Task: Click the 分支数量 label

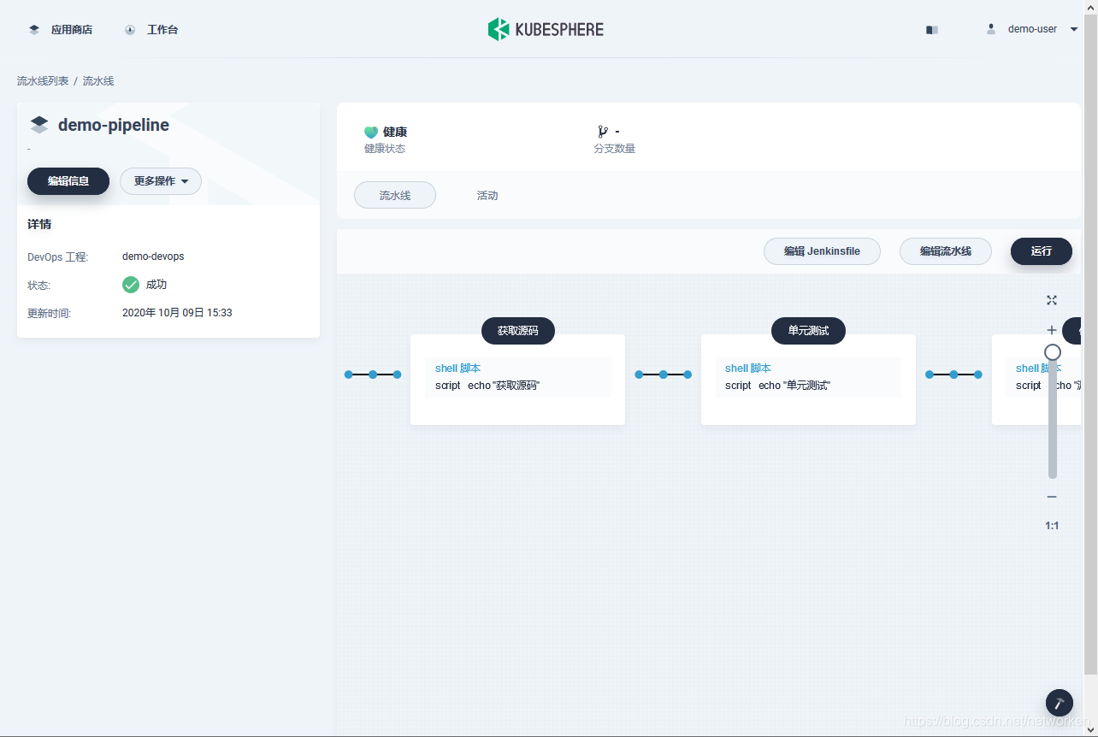Action: 615,149
